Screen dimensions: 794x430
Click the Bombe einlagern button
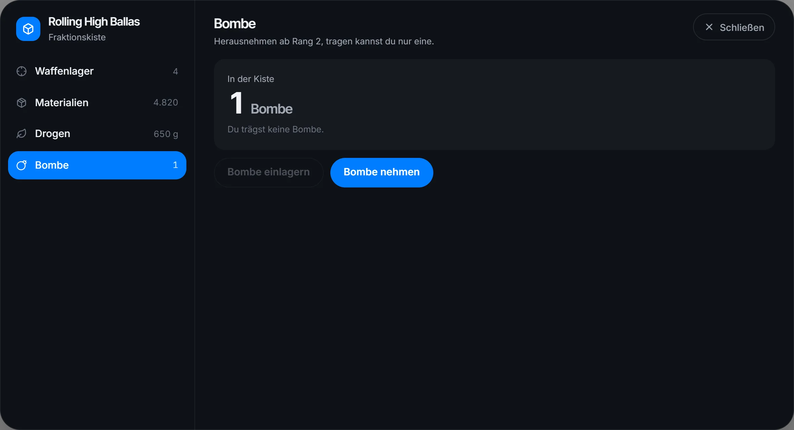pos(268,172)
